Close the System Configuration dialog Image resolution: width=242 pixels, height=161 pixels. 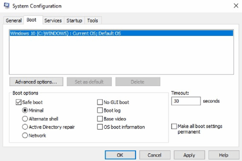pos(236,6)
